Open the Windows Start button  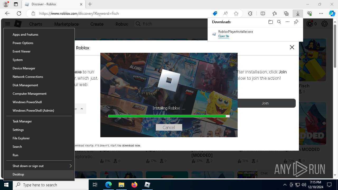(x=6, y=185)
